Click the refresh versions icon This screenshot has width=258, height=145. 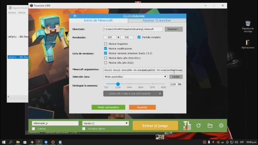click(199, 126)
